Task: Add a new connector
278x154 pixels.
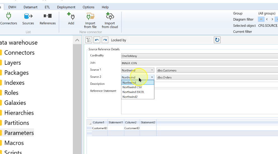Action: 71,18
